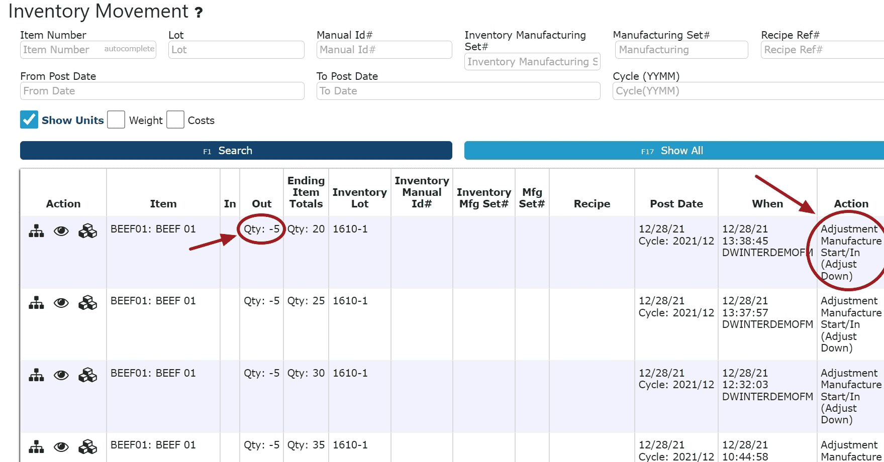Focus the Inventory Manufacturing Set# field
Image resolution: width=884 pixels, height=462 pixels.
[x=532, y=62]
